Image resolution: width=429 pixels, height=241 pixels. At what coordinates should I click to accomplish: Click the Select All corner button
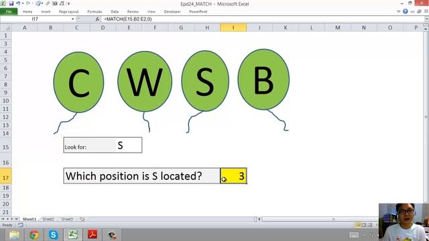pyautogui.click(x=6, y=27)
